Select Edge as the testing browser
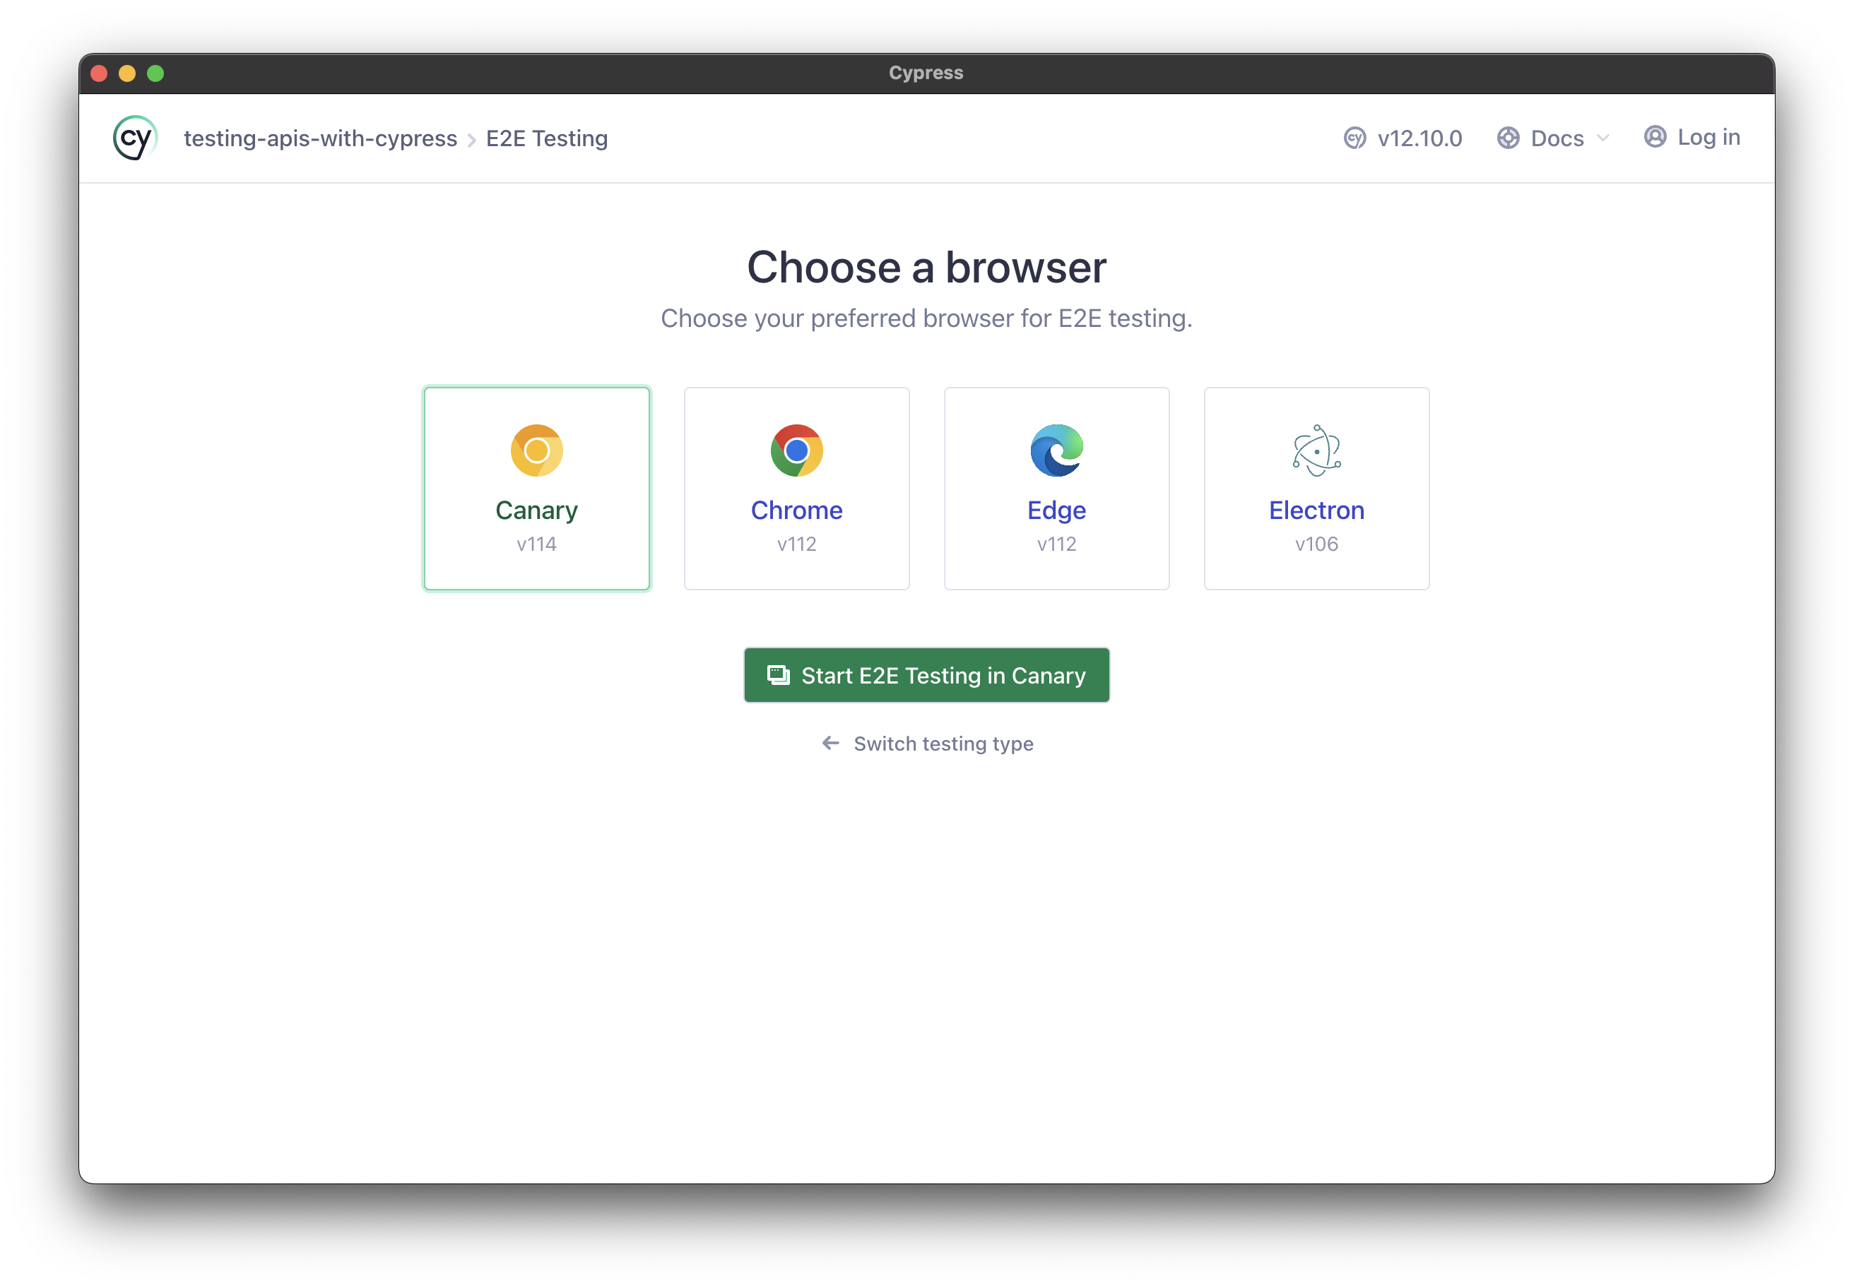This screenshot has width=1854, height=1288. tap(1056, 488)
